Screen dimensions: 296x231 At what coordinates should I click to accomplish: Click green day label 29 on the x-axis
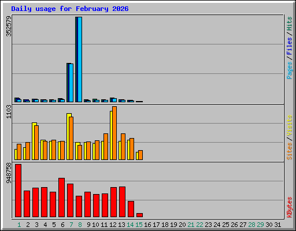(261, 225)
